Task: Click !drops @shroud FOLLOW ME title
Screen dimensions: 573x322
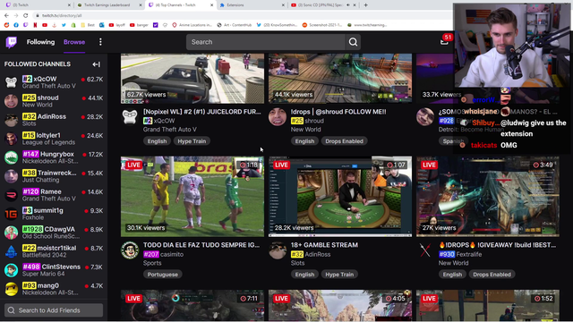Action: (338, 112)
